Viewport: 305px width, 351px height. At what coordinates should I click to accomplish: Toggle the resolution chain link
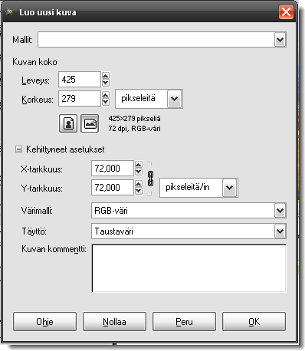click(x=151, y=179)
